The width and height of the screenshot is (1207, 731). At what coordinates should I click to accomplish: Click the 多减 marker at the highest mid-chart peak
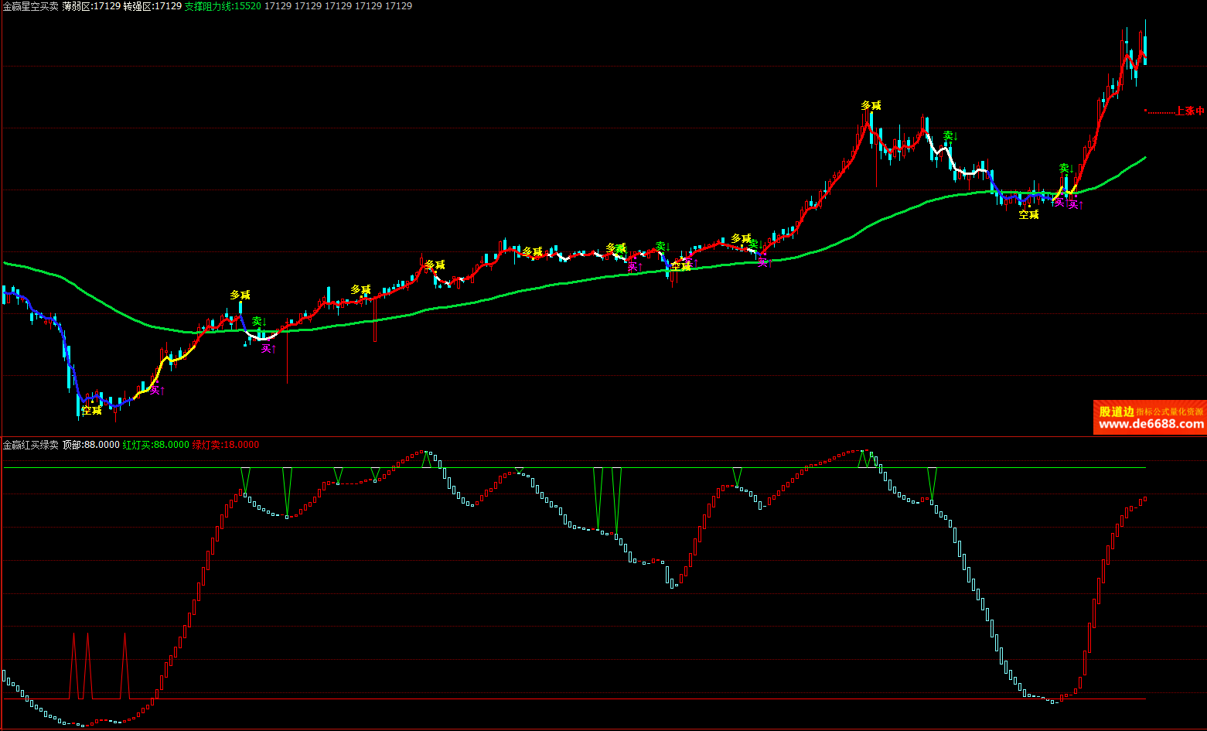tap(871, 105)
